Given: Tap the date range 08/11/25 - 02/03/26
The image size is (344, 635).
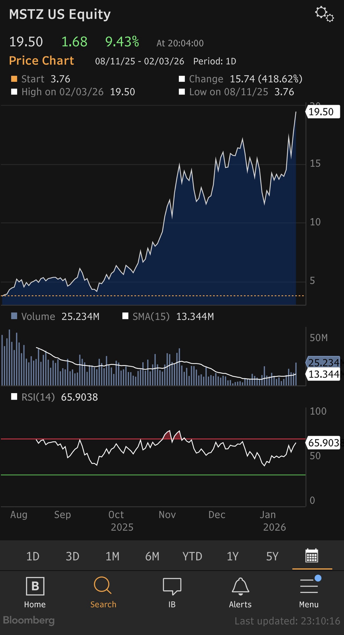Looking at the screenshot, I should [140, 61].
